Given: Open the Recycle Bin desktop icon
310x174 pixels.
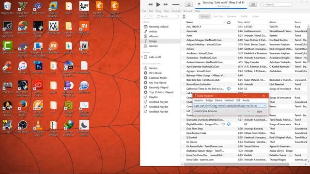Looking at the screenshot, I should [x=7, y=8].
